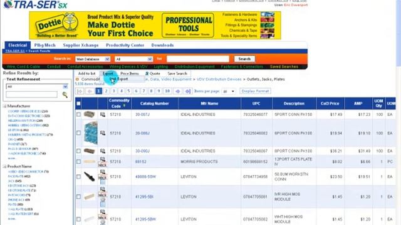Viewport: 401px width, 225px height.
Task: Sort by the Catalog Number column header
Action: pyautogui.click(x=155, y=104)
